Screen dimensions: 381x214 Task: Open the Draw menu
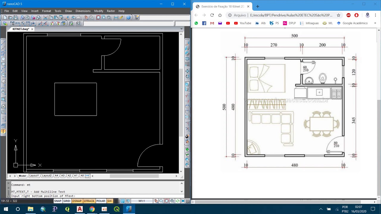[x=68, y=11]
